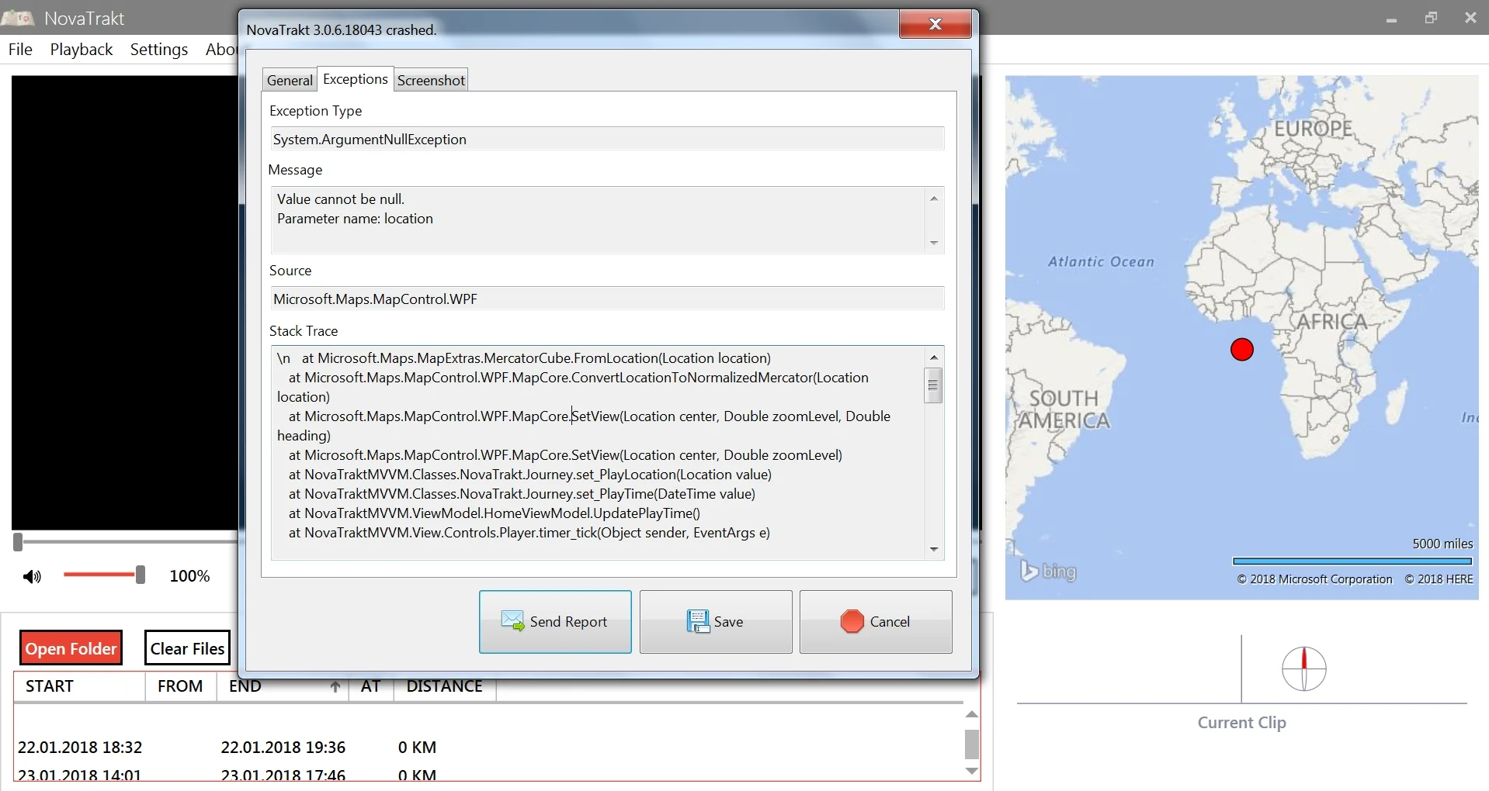This screenshot has height=791, width=1489.
Task: Close the crash dialog with red X
Action: click(x=935, y=24)
